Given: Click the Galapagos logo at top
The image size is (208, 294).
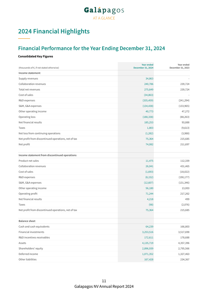Looking at the screenshot, I should (x=104, y=10).
